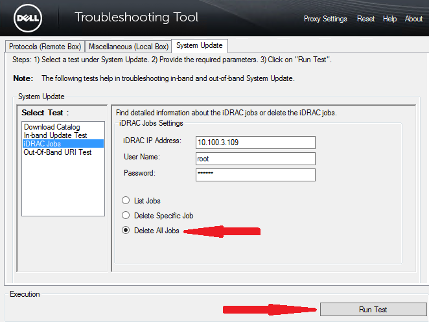
Task: Switch to Miscellaneous (Local Box) tab
Action: click(x=128, y=47)
